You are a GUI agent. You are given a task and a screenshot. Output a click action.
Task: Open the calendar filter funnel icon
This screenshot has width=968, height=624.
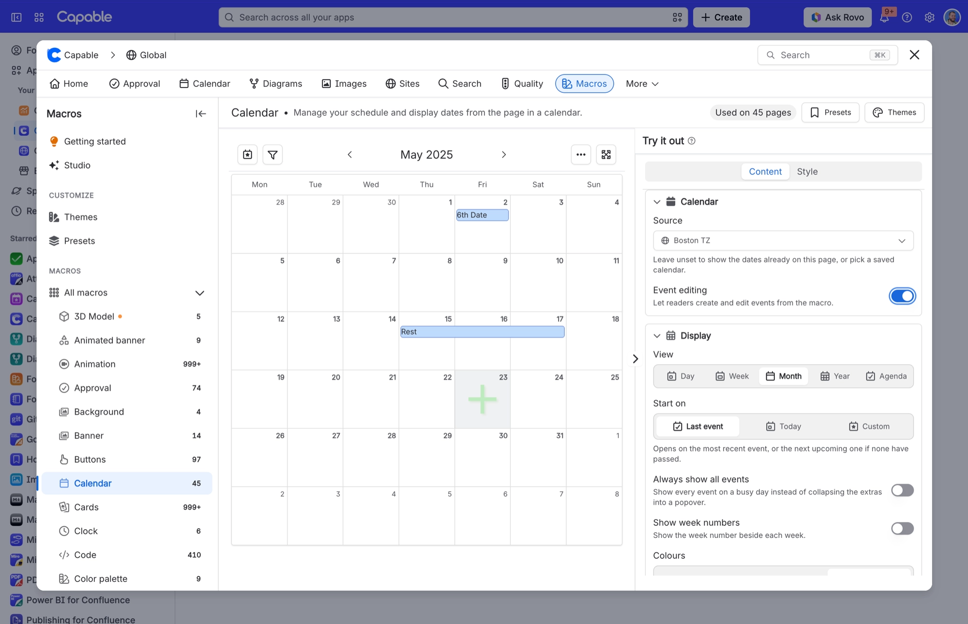point(272,155)
